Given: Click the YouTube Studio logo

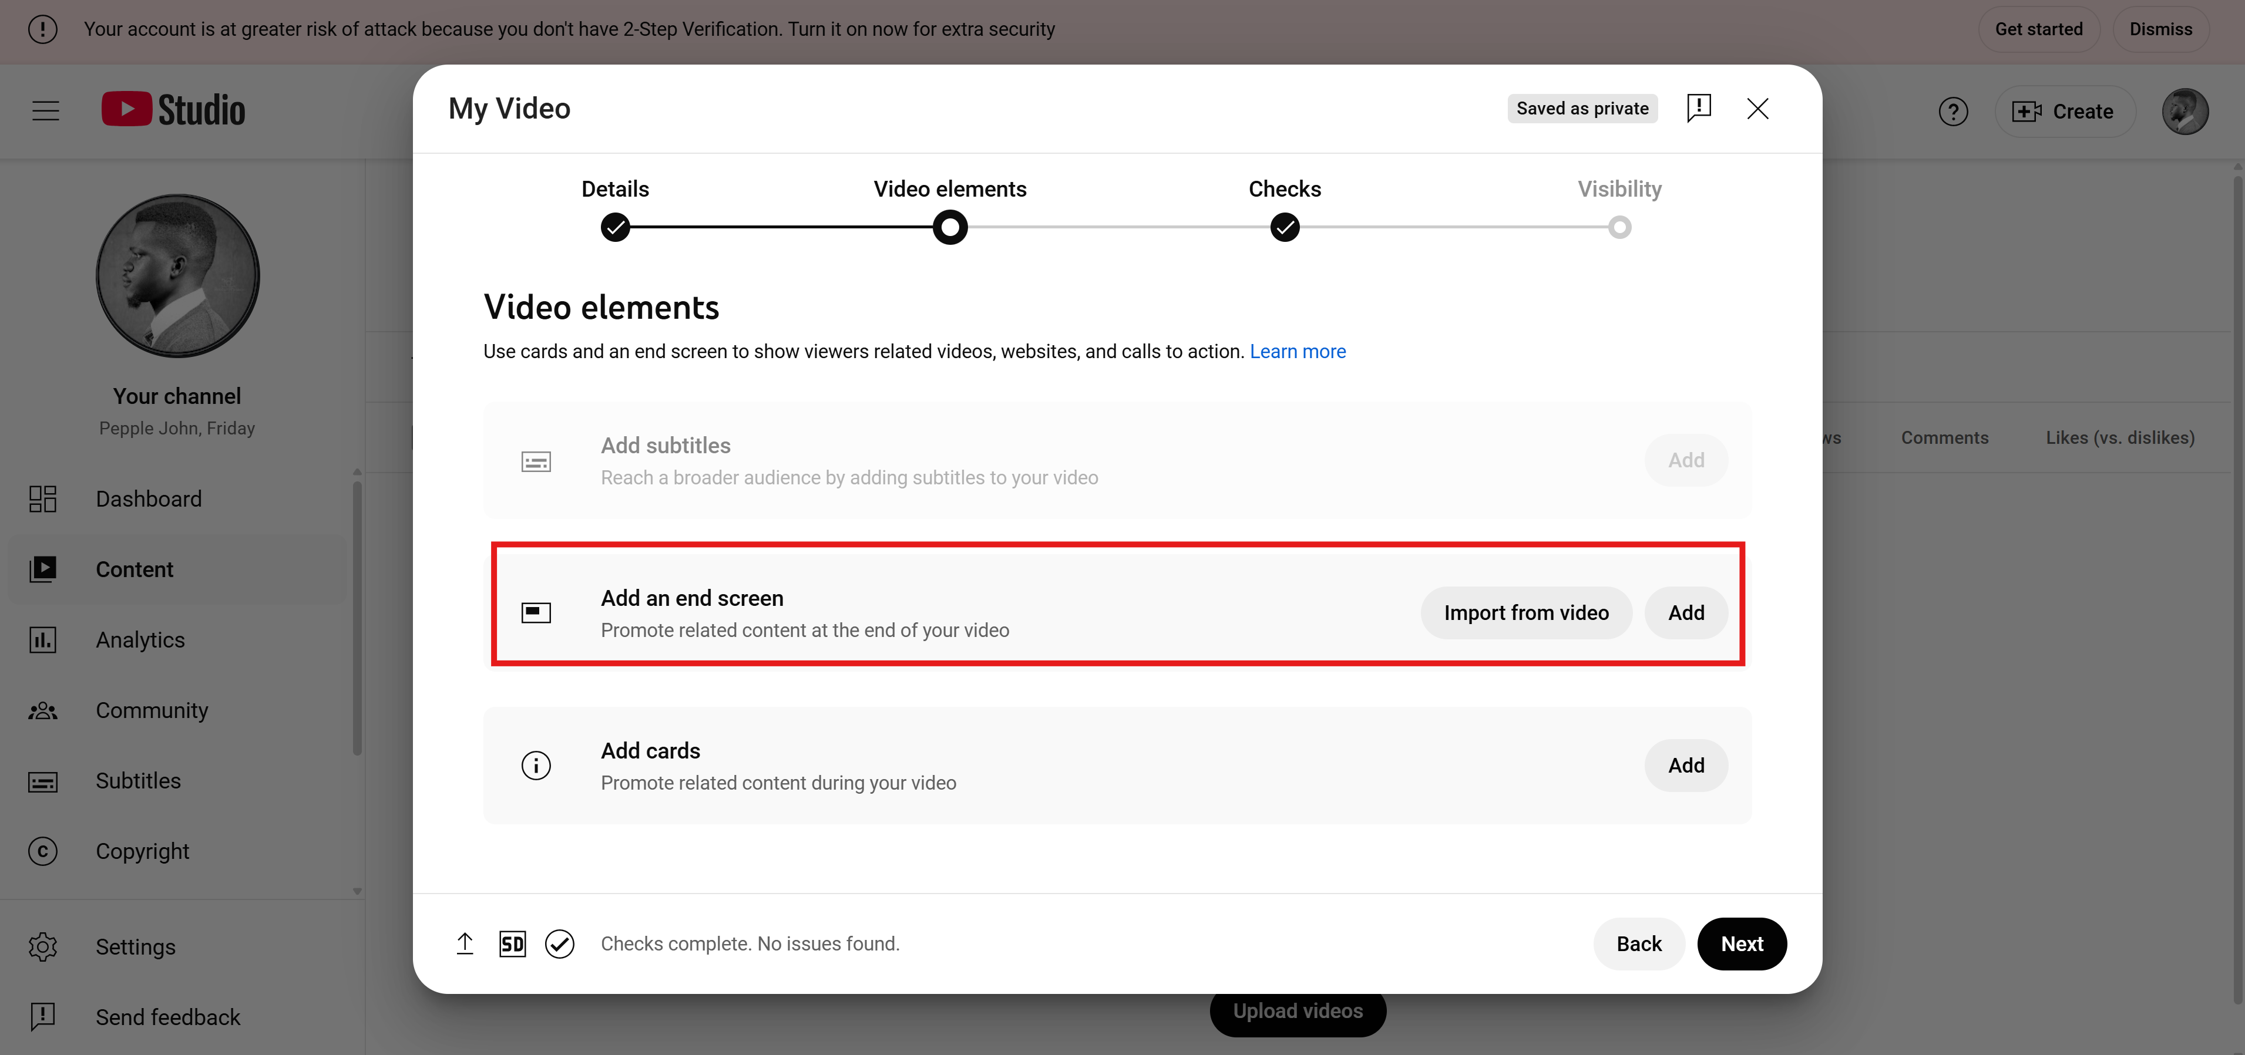Looking at the screenshot, I should tap(173, 110).
